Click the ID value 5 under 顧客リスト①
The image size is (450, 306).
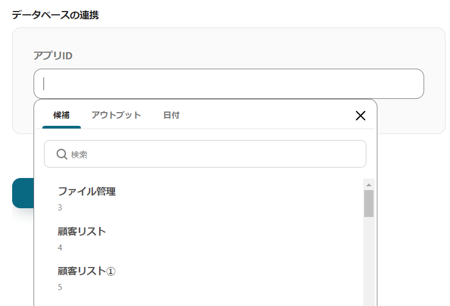click(x=60, y=287)
